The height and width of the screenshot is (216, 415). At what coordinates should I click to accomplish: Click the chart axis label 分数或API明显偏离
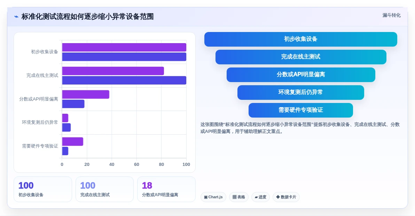pyautogui.click(x=39, y=99)
